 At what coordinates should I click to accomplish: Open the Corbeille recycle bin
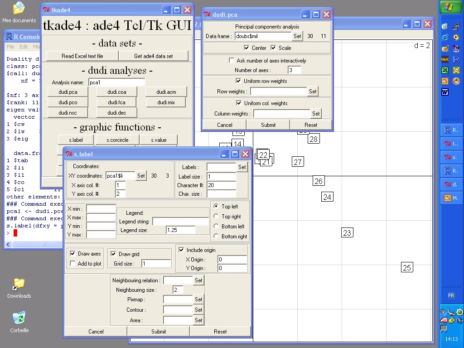[19, 318]
